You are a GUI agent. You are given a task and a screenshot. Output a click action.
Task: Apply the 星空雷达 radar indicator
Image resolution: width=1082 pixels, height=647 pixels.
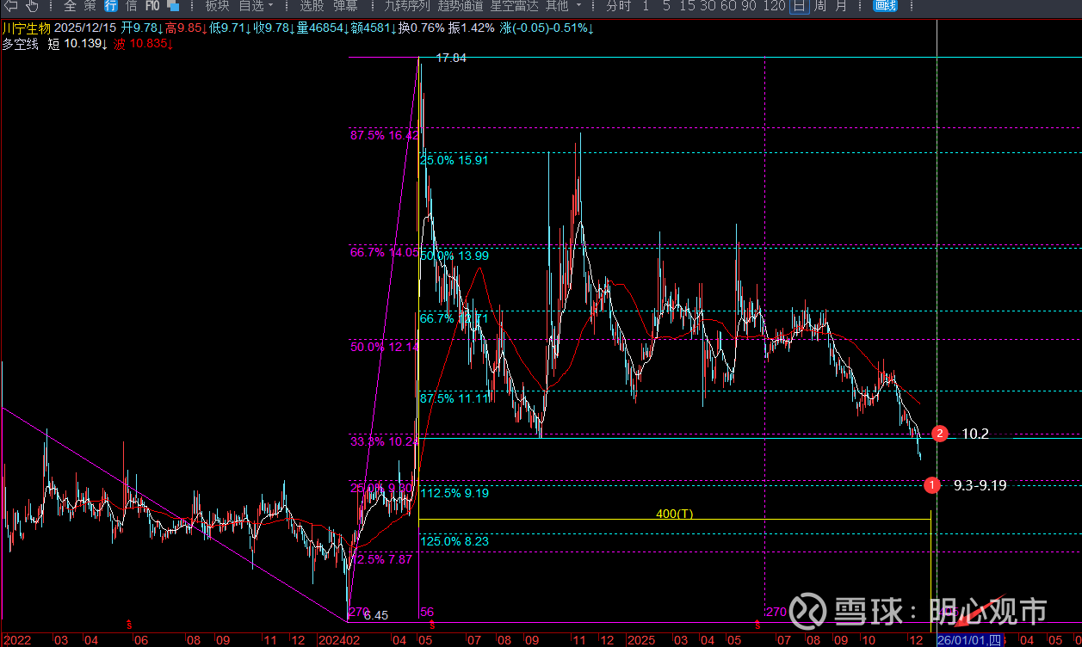(514, 6)
